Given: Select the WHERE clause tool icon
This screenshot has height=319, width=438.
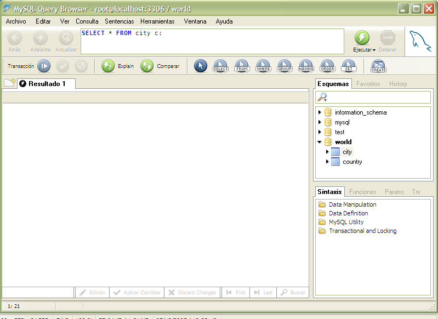Looking at the screenshot, I should (x=263, y=66).
